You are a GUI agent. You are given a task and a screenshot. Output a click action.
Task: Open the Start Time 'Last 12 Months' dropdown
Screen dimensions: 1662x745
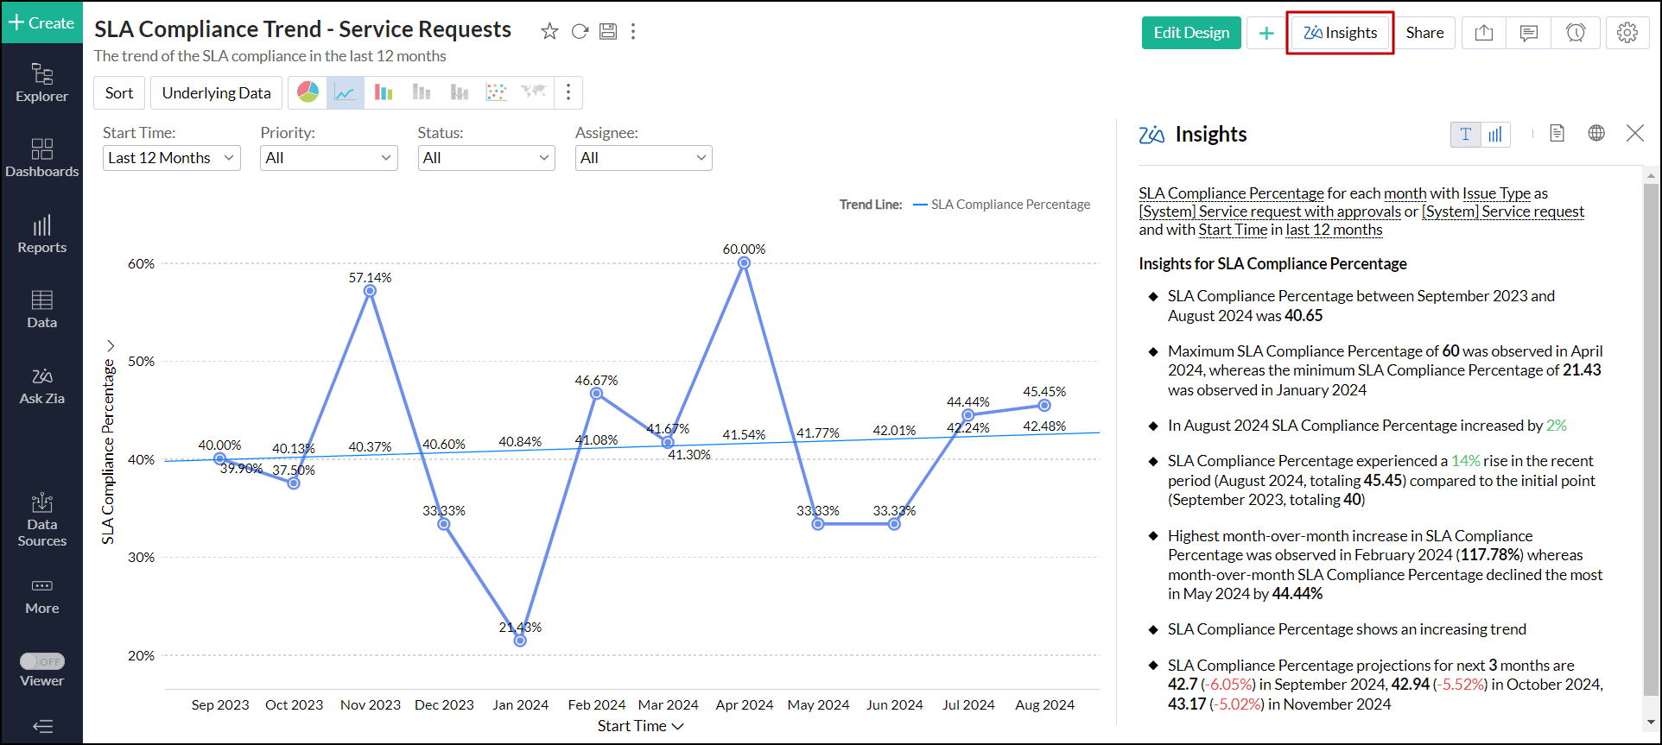pos(171,158)
